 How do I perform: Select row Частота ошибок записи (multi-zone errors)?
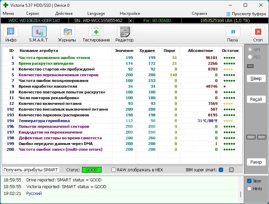coord(123,149)
